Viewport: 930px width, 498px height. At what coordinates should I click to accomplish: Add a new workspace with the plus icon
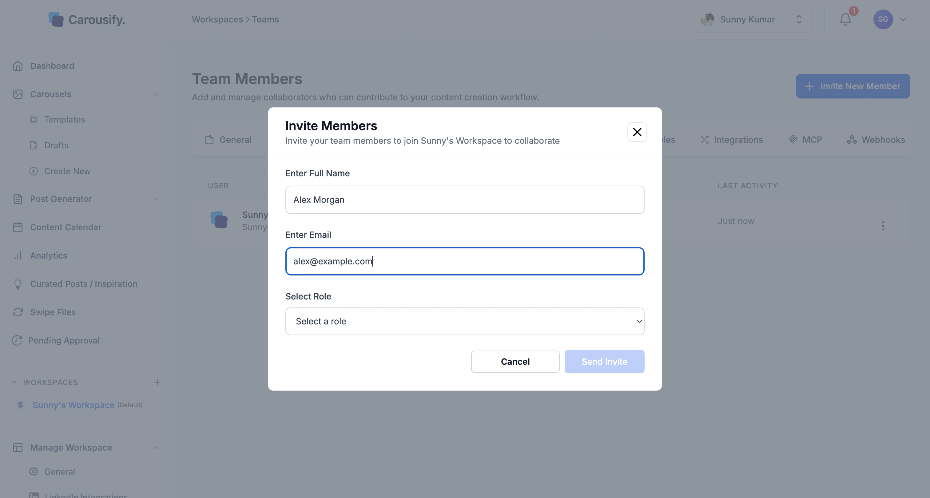(x=157, y=382)
